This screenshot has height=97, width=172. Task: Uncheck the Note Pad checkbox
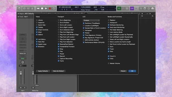[x=37, y=42]
